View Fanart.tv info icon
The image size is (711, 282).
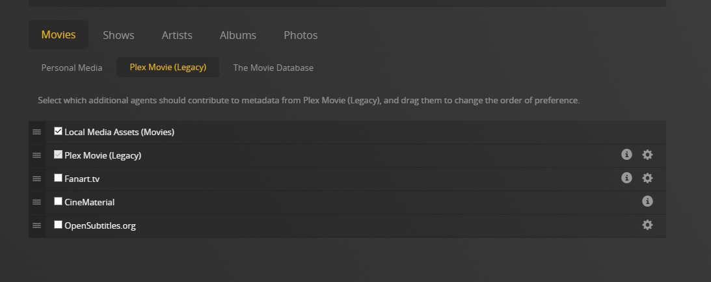click(626, 178)
